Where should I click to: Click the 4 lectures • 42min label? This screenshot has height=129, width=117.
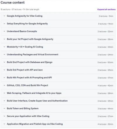tap(105, 86)
